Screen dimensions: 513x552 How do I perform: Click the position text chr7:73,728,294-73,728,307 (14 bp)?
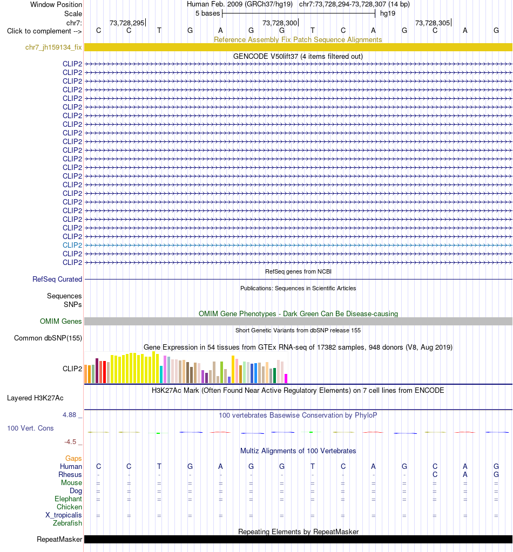pyautogui.click(x=354, y=4)
